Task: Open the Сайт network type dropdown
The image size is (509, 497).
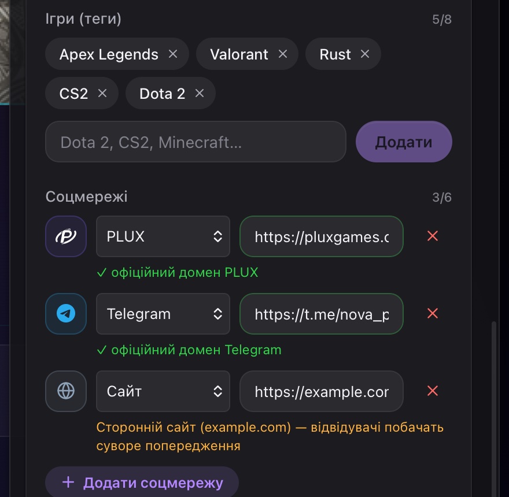Action: coord(163,391)
